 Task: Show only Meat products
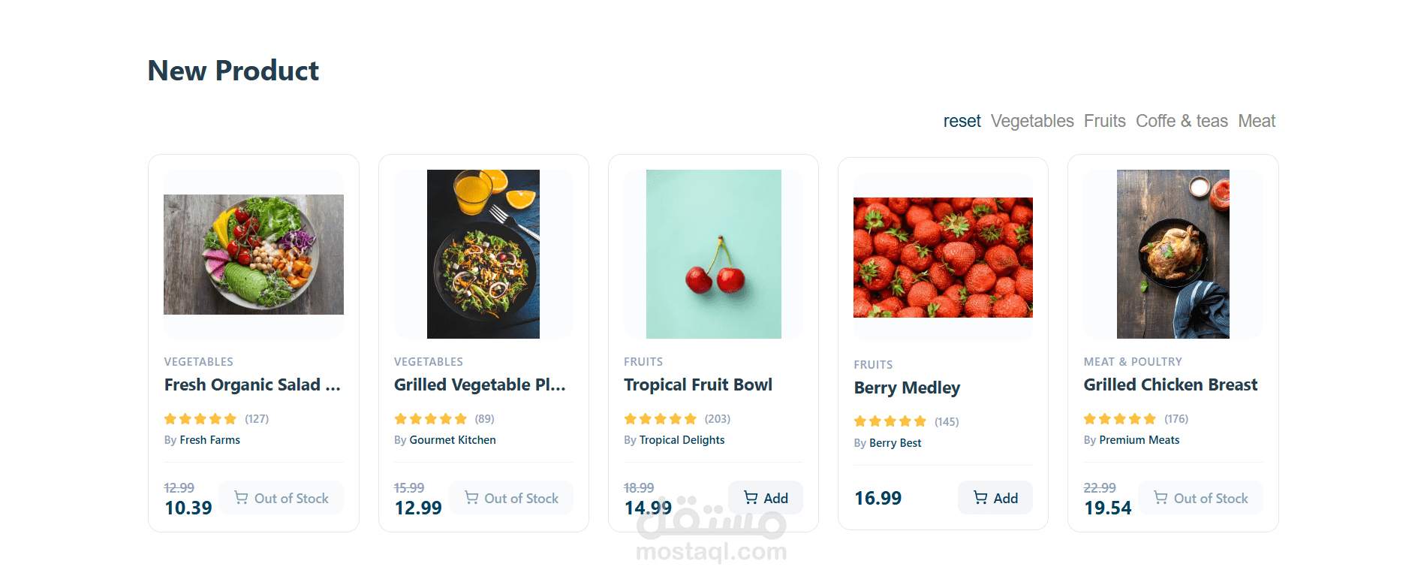pos(1257,121)
